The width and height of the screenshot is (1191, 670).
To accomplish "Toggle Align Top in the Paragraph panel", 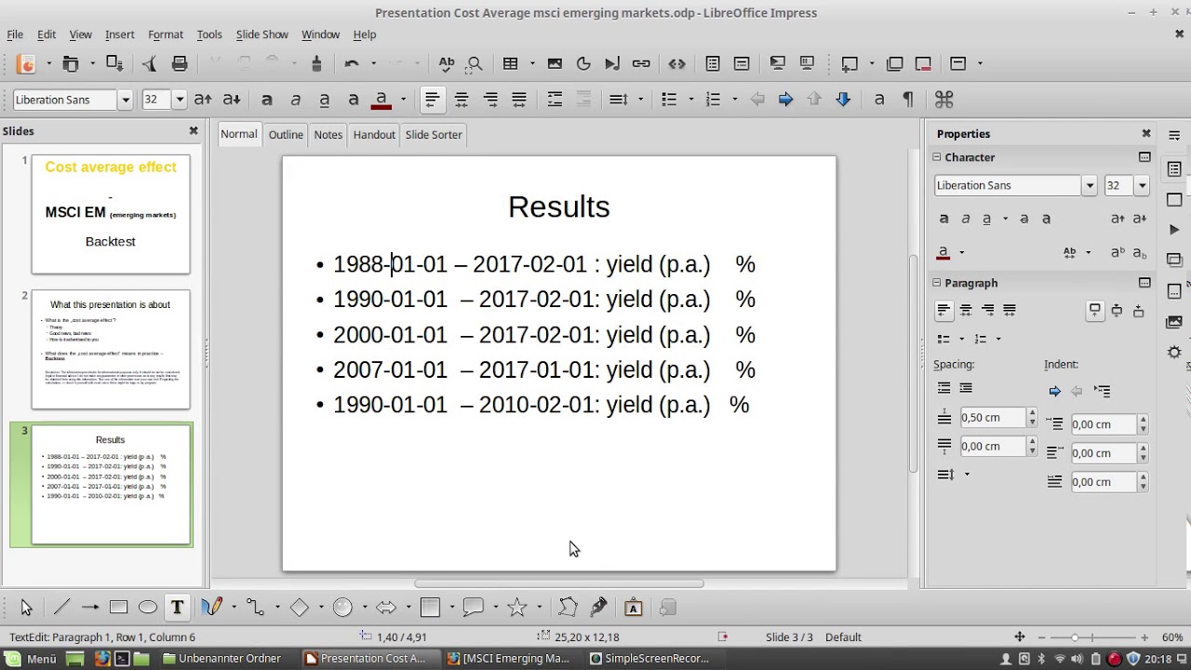I will [1095, 310].
